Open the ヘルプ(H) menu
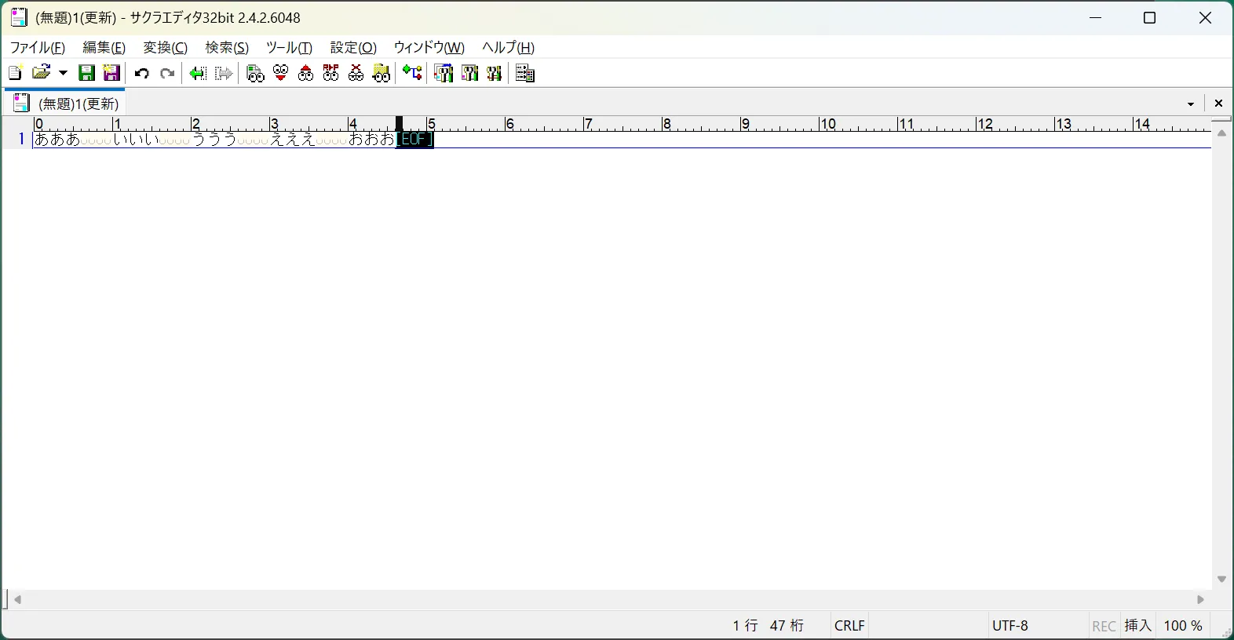The image size is (1234, 640). 509,47
